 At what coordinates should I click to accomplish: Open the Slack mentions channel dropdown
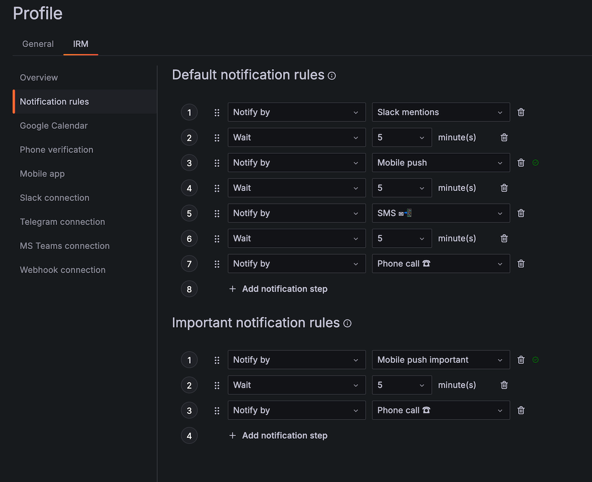point(440,112)
